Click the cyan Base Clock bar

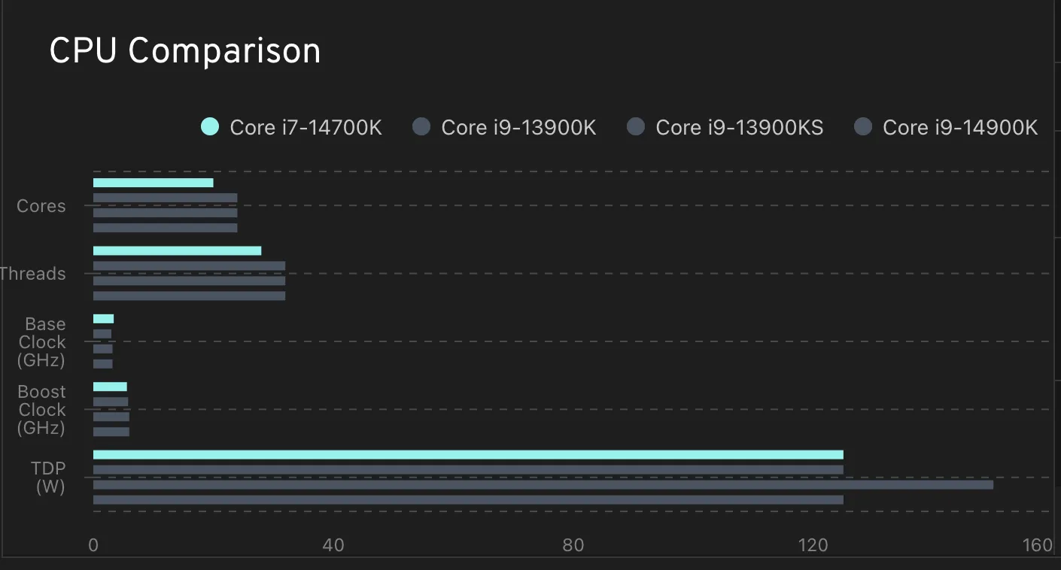[103, 319]
